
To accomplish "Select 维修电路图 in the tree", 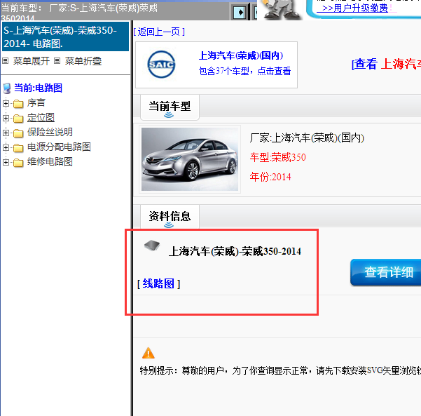I will [50, 161].
